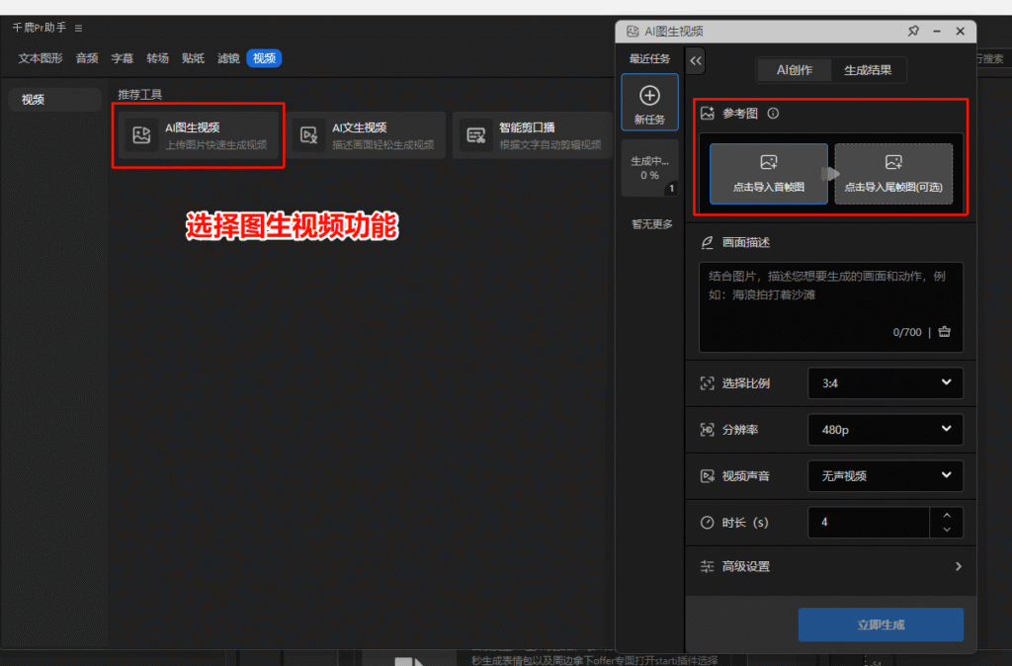Open the hamburger menu beside 千鹿Pr助手
Image resolution: width=1012 pixels, height=666 pixels.
click(76, 28)
